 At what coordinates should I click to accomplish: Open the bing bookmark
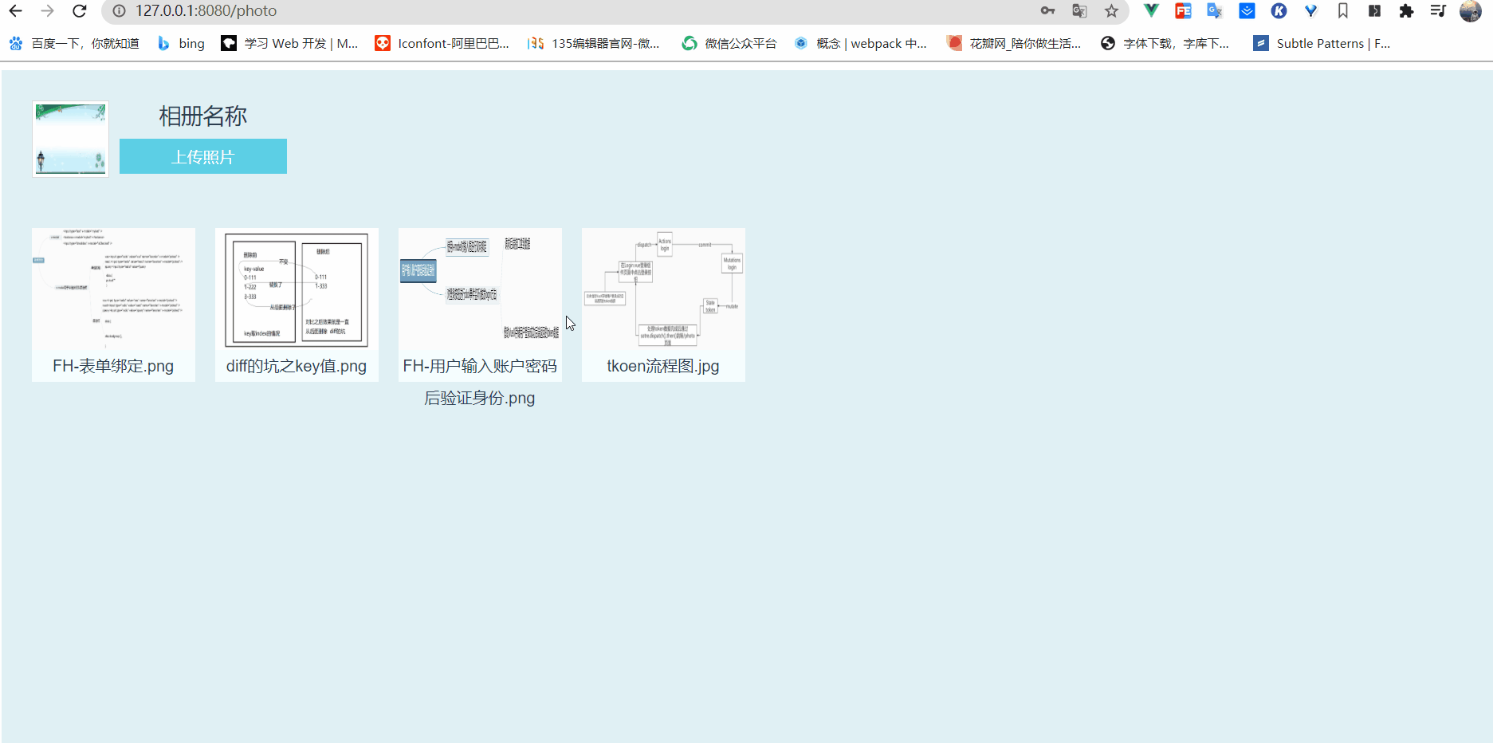click(x=181, y=43)
